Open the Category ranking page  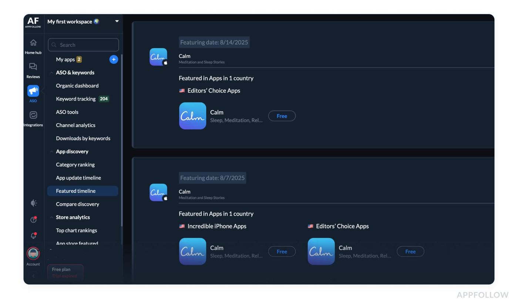75,164
